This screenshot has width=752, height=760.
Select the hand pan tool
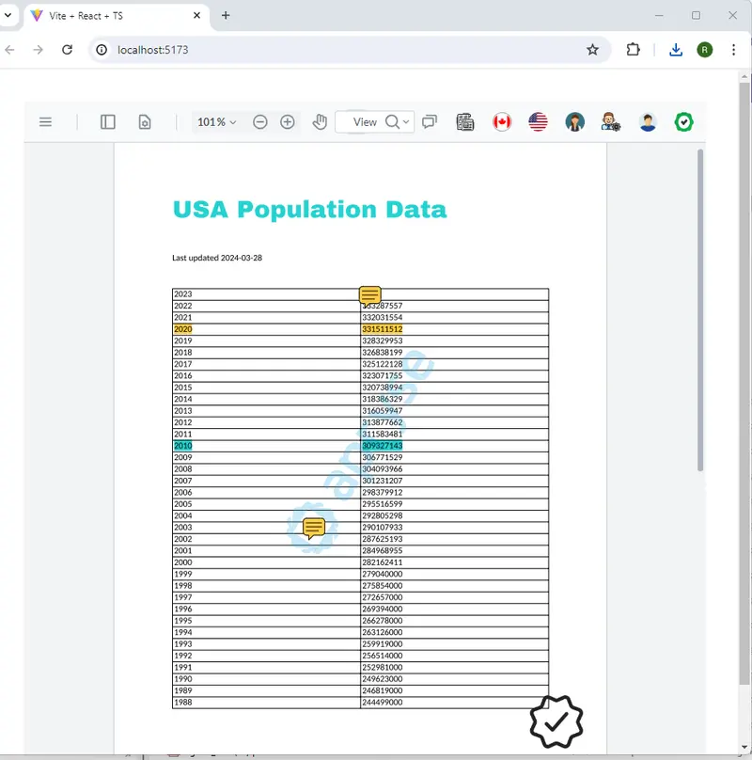point(320,121)
